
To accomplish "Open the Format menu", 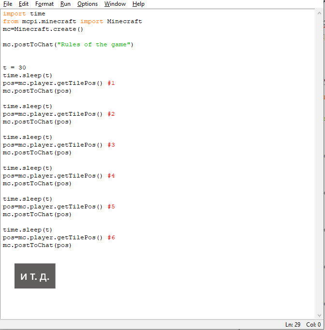I will [x=44, y=4].
